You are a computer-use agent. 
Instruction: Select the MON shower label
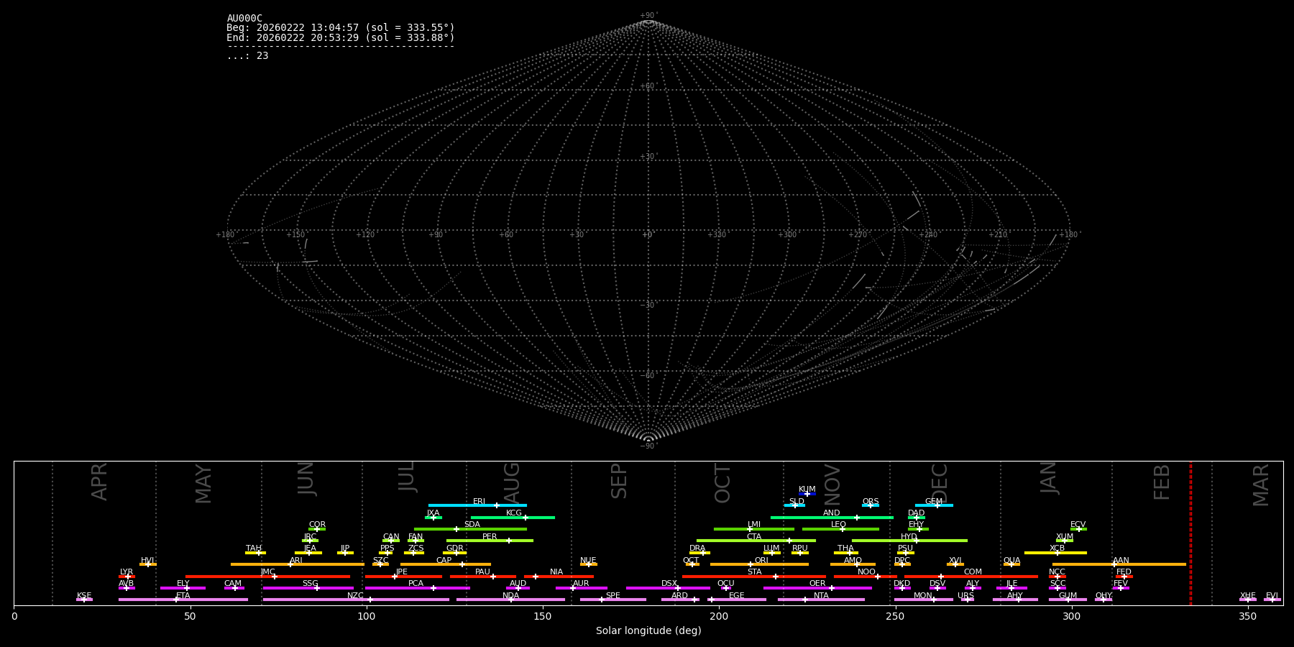(923, 596)
